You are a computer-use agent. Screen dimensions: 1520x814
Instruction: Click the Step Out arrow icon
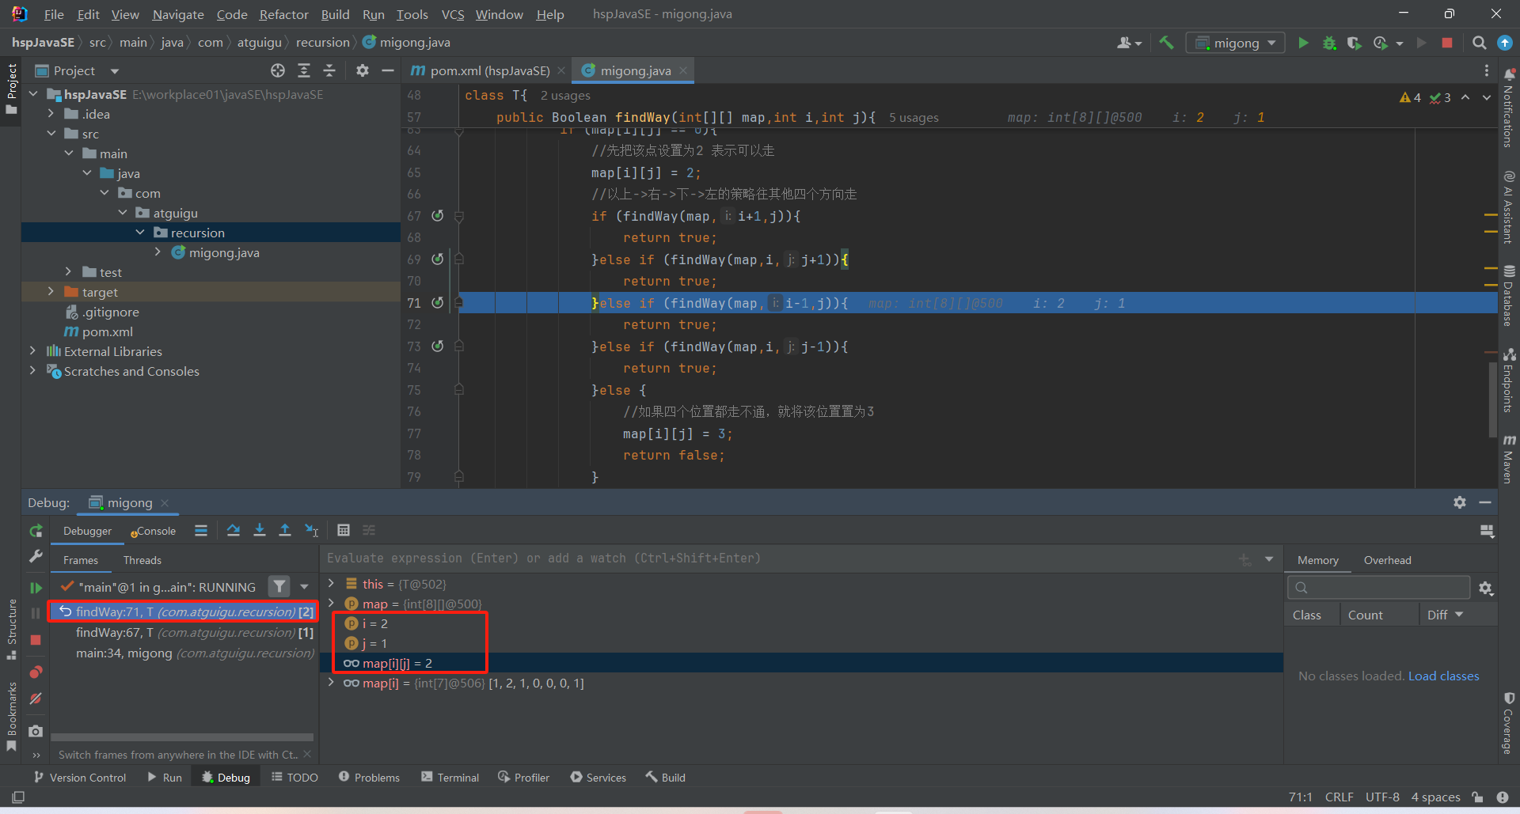pos(285,530)
